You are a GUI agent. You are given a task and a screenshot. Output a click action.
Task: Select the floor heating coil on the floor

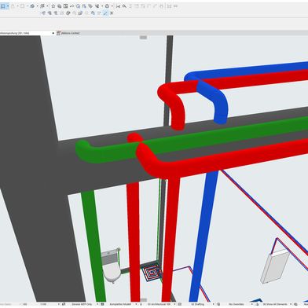click(152, 273)
